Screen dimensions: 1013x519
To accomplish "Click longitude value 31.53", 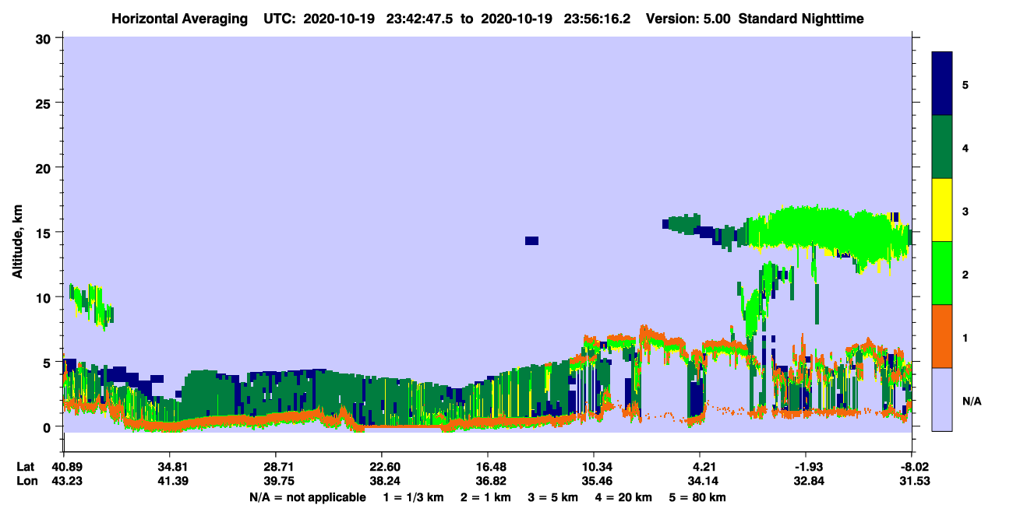I will [x=914, y=480].
